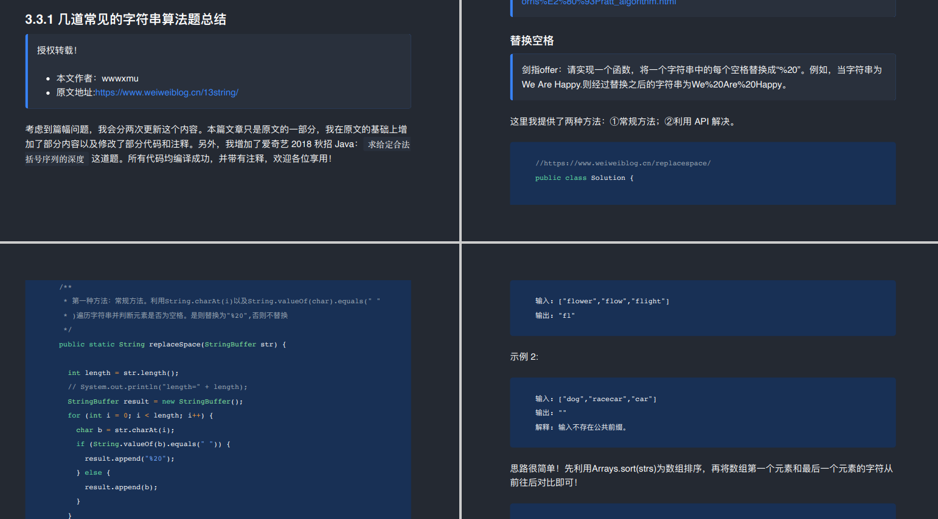This screenshot has width=938, height=519.
Task: Click the paragraph beginning 考虑到篇幅问题
Action: coord(218,144)
